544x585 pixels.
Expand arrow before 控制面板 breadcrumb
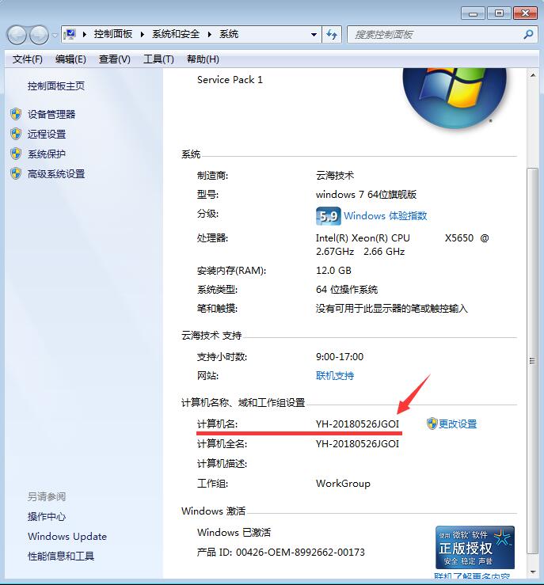(x=85, y=35)
